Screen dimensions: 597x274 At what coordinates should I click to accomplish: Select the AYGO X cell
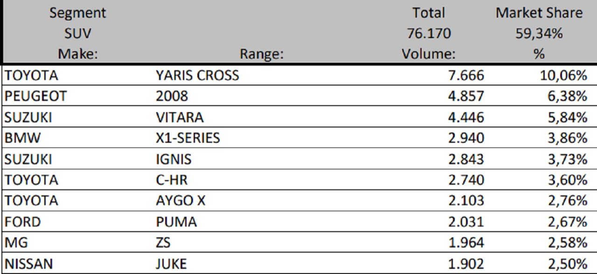tap(180, 201)
